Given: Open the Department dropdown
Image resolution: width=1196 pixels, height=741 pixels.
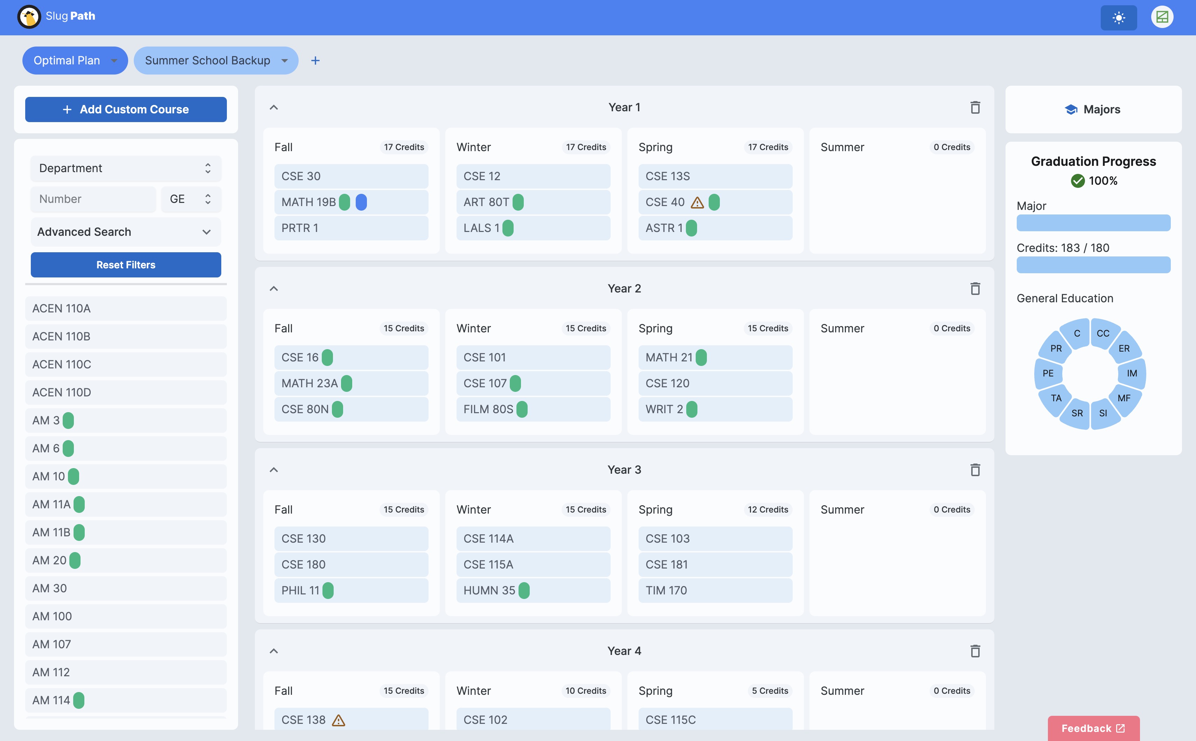Looking at the screenshot, I should [126, 168].
